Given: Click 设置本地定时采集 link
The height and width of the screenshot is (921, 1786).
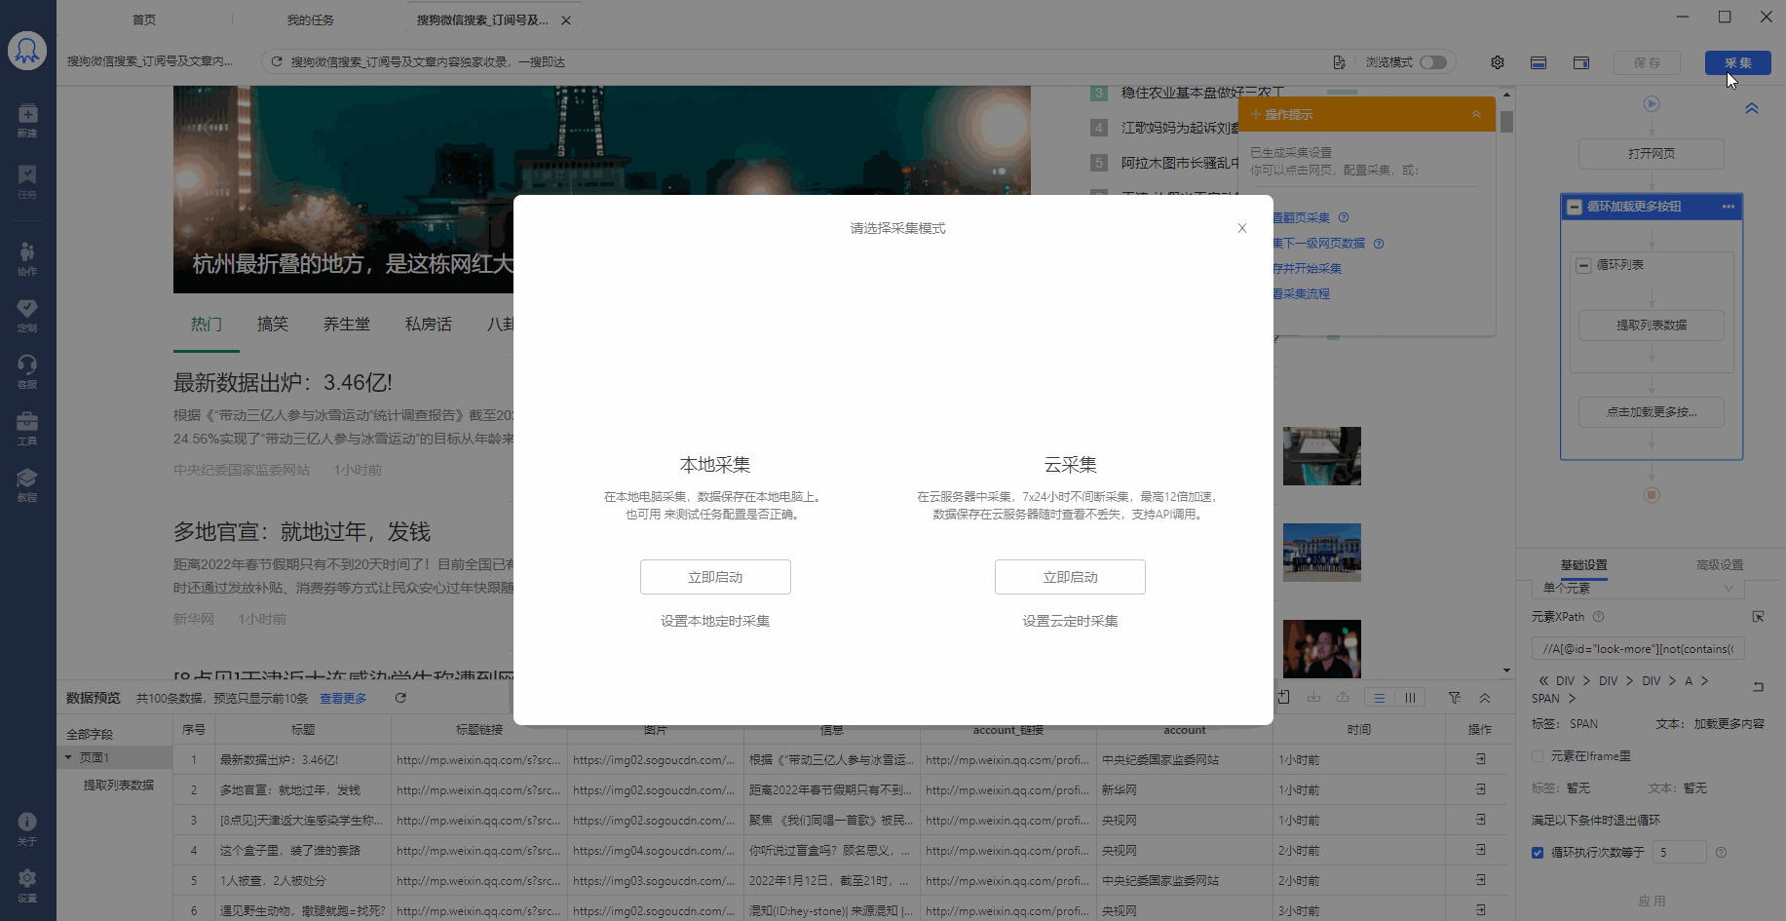Looking at the screenshot, I should tap(715, 621).
